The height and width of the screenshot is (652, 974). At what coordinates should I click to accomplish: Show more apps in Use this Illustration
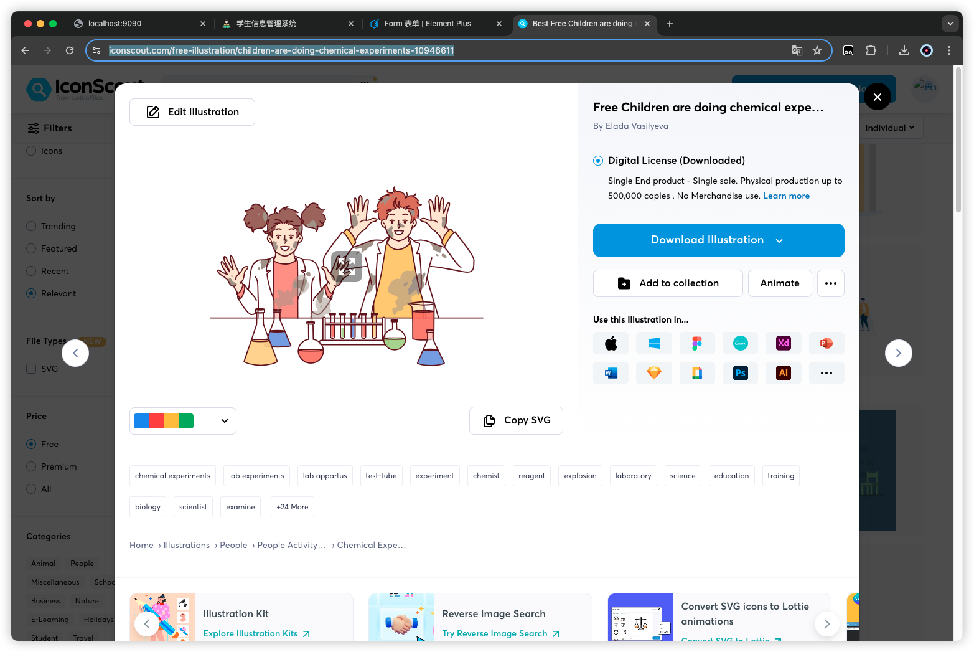click(826, 373)
